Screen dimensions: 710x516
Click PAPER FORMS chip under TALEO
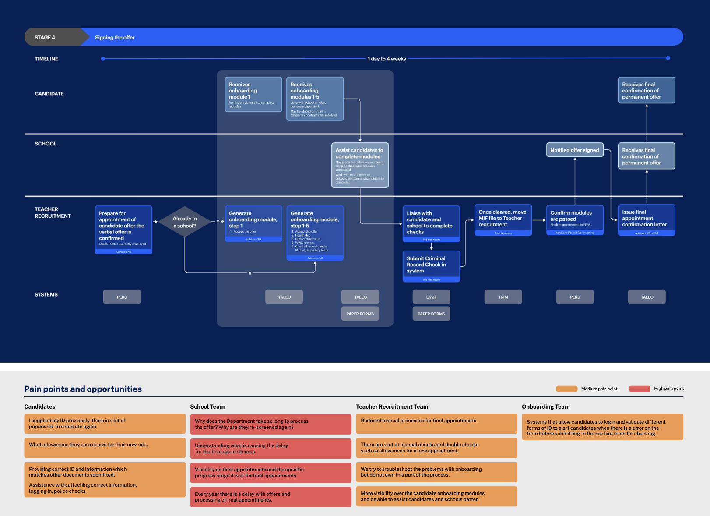point(360,314)
